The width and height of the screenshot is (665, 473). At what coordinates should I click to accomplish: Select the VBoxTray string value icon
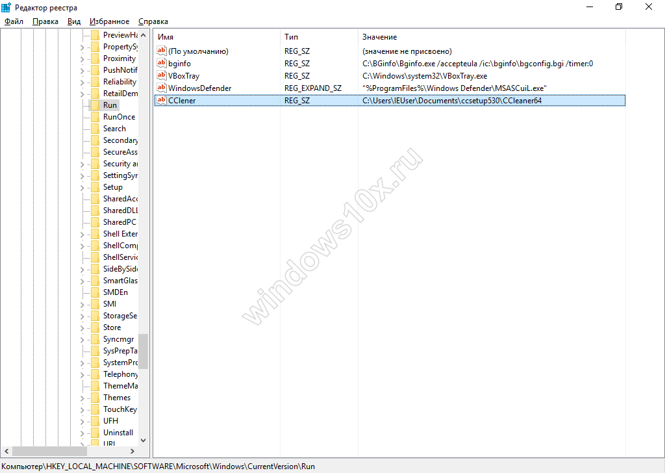point(161,75)
